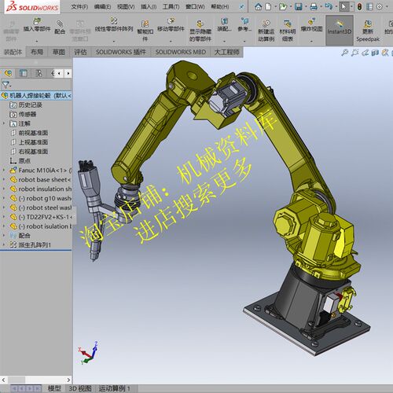
Task: Select the 运动算例 1 bottom tab
Action: point(114,388)
